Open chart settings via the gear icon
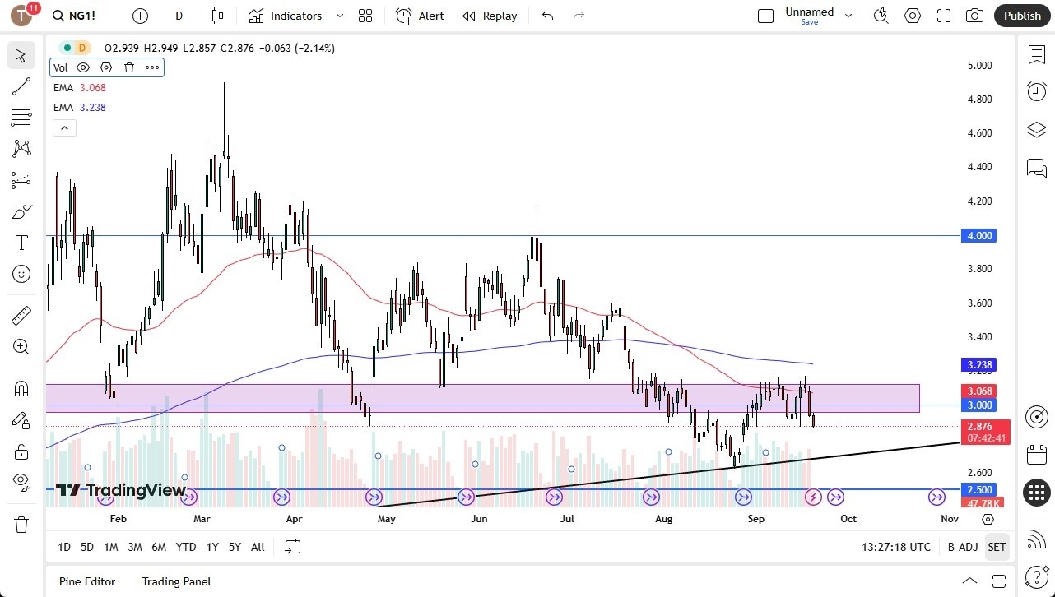 (x=912, y=15)
